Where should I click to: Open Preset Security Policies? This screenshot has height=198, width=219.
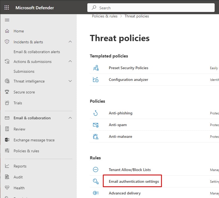128,68
